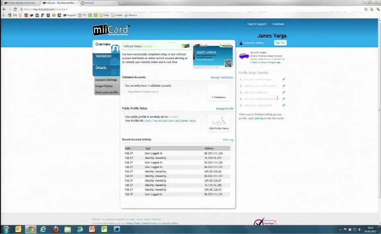Click the Profile Views chart thumbnail
Screen dimensions: 381x234
pos(219,123)
